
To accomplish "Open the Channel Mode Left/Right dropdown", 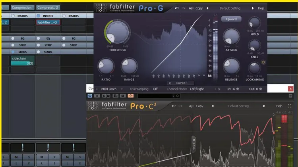I will point(197,89).
